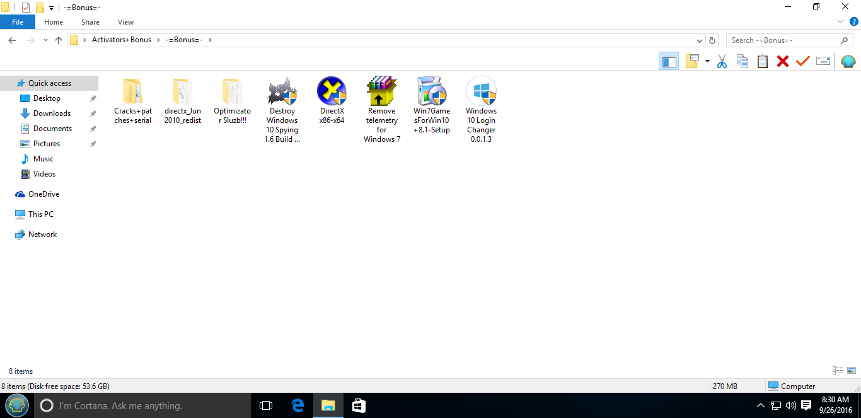Click the red X Delete icon
This screenshot has width=861, height=418.
[x=783, y=61]
